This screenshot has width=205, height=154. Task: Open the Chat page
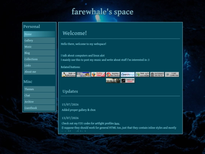point(39,95)
